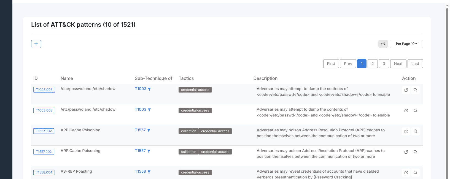The image size is (450, 179).
Task: Click the Name column header
Action: [67, 78]
